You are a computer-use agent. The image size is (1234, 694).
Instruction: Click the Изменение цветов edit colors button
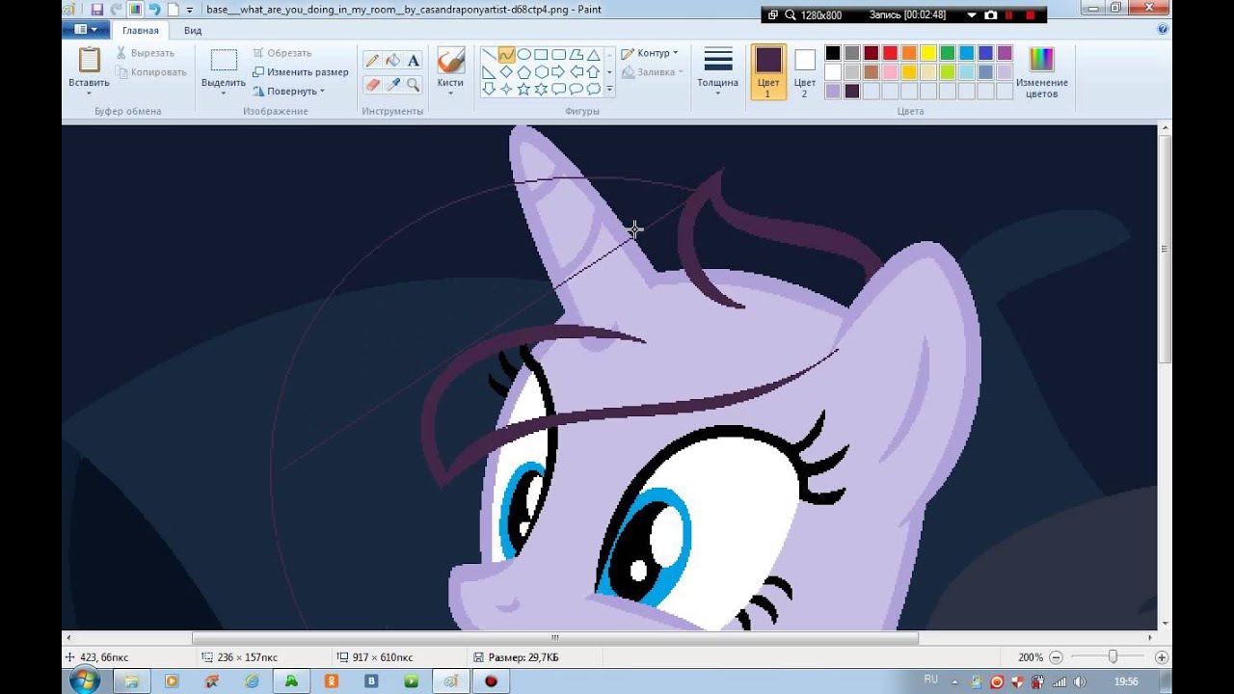click(1041, 72)
